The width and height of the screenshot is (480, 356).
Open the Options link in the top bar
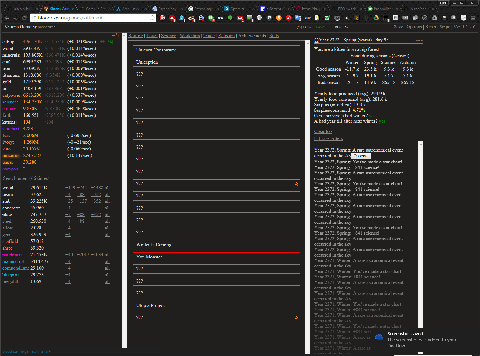[414, 27]
